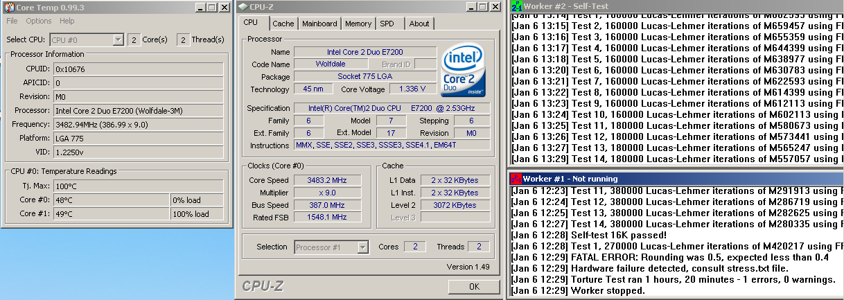844x300 pixels.
Task: Open the Help menu in Core Temp
Action: click(x=67, y=21)
